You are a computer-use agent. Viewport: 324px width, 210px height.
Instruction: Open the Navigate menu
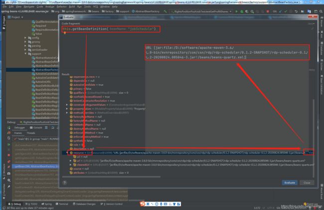[29, 6]
